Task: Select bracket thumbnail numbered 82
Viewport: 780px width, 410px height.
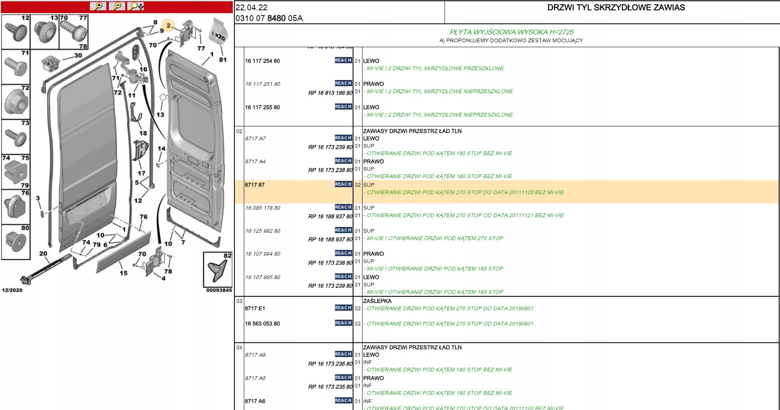Action: point(218,270)
